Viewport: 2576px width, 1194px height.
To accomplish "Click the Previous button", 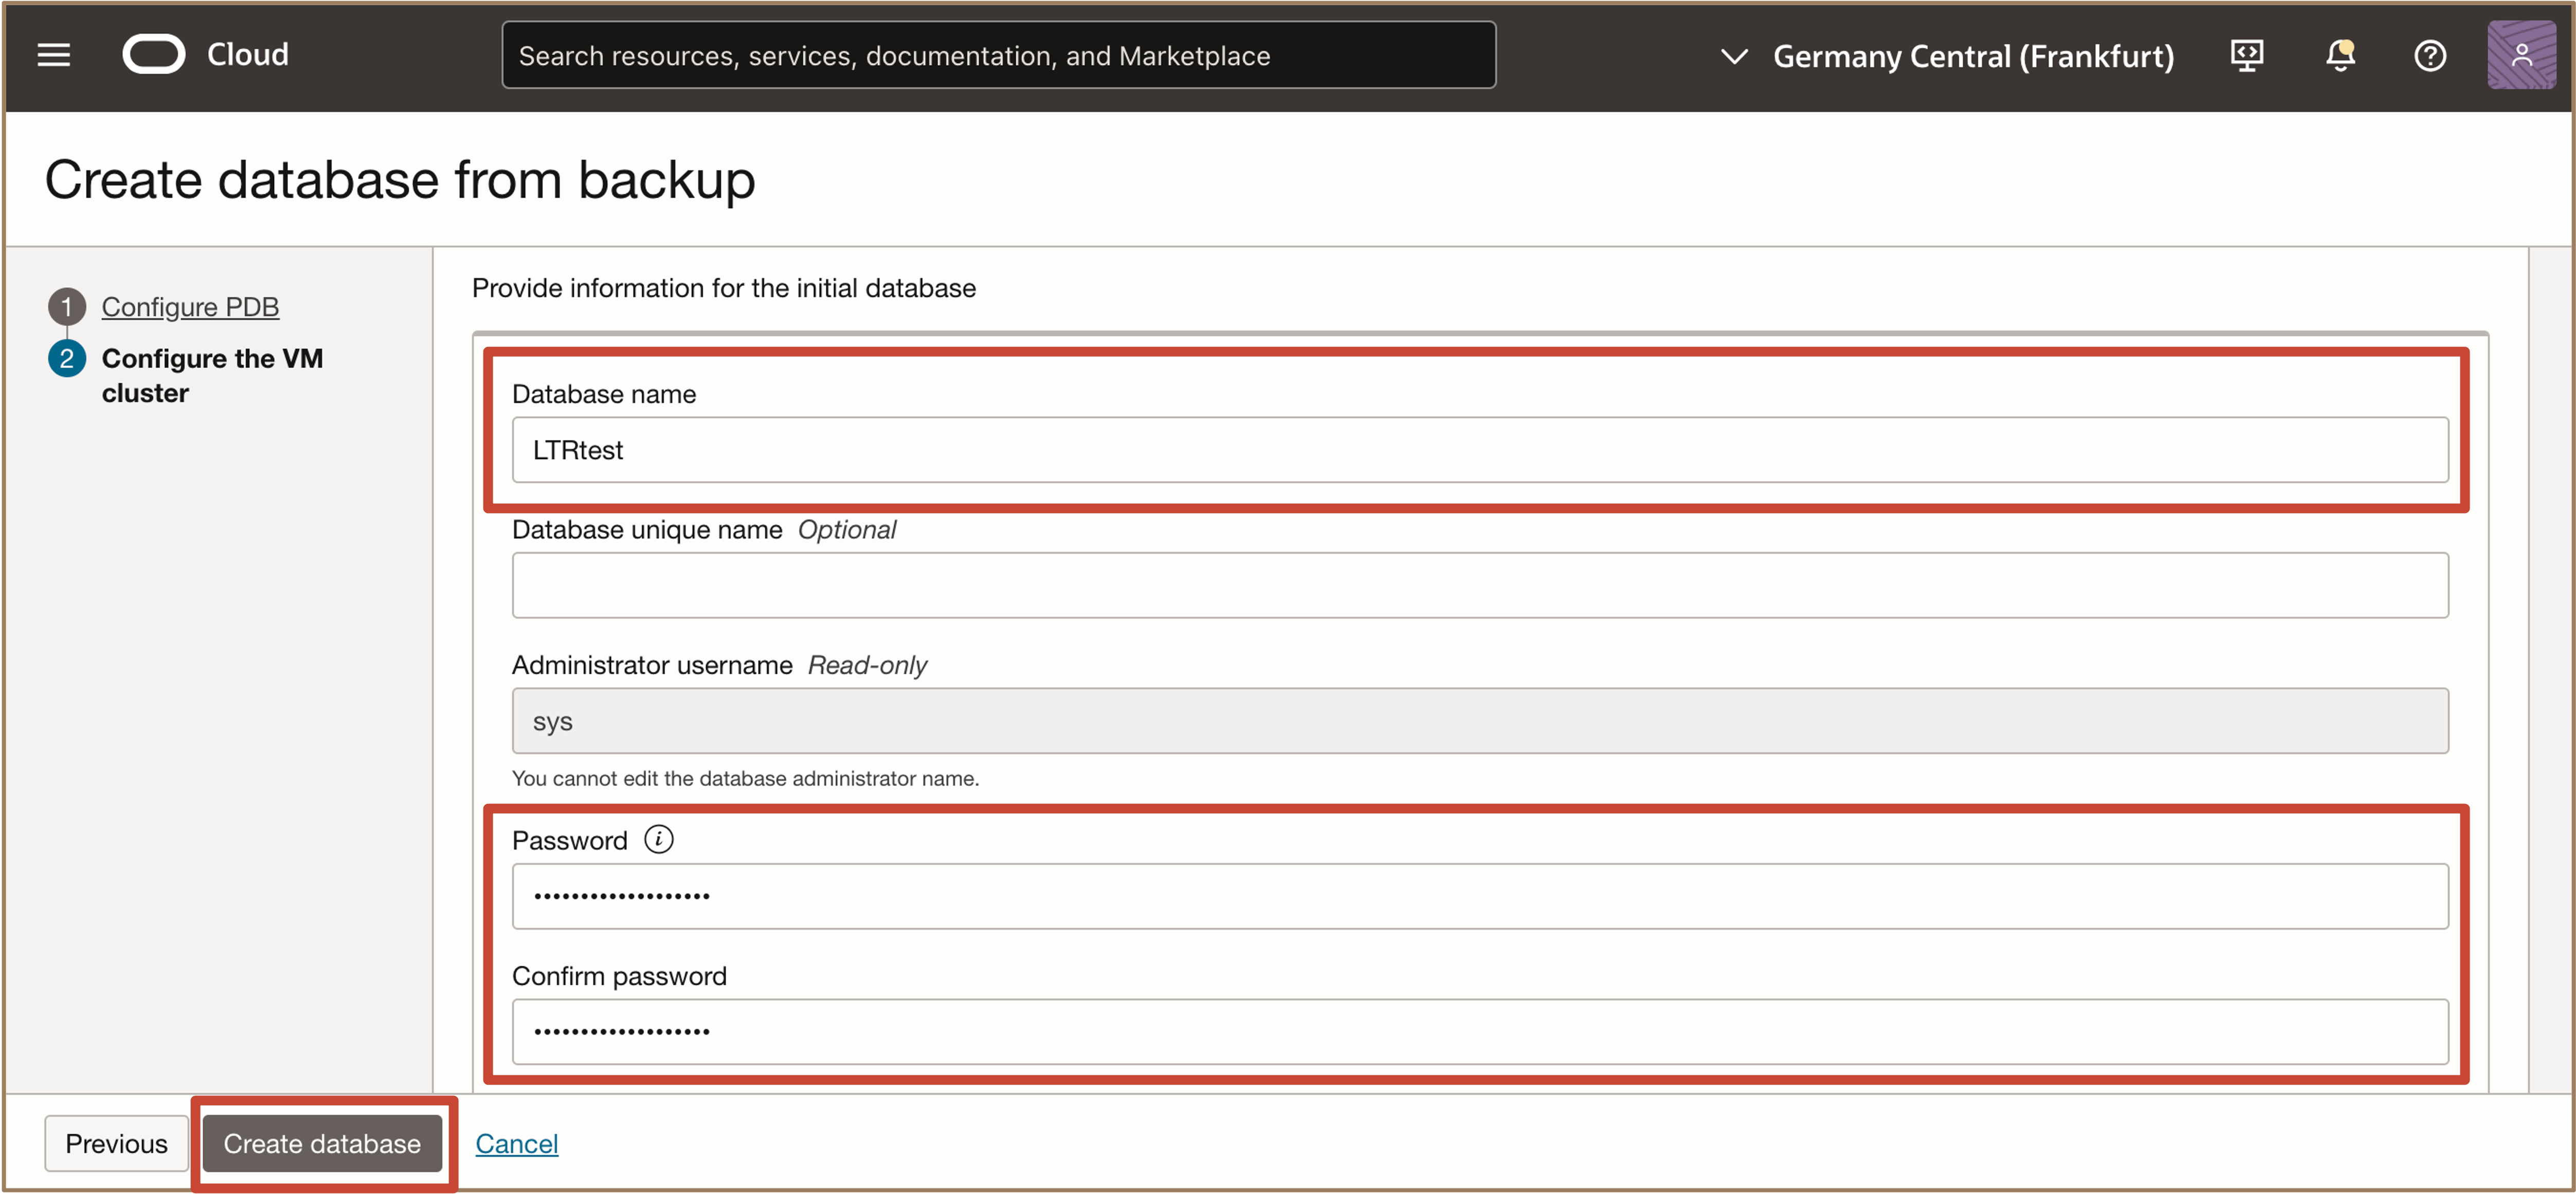I will (116, 1143).
